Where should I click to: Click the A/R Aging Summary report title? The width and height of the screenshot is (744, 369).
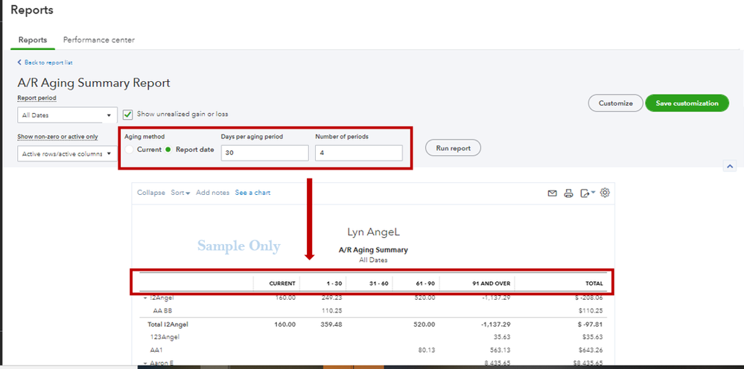[373, 250]
